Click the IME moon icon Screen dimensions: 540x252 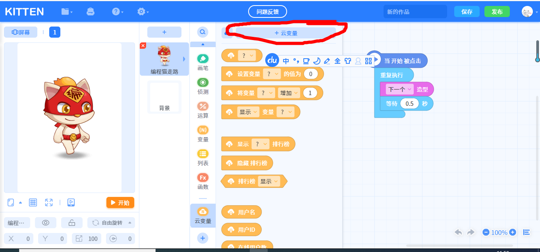point(316,61)
